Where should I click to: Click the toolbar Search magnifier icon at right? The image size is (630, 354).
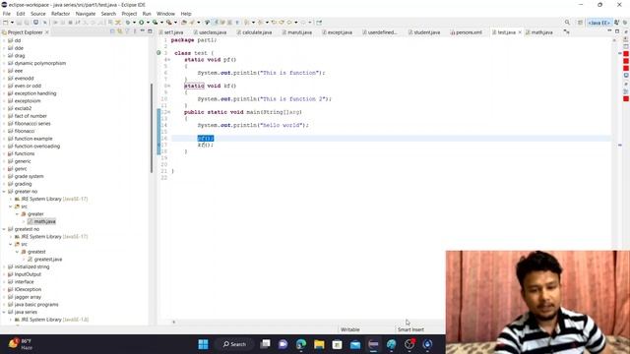(x=567, y=23)
